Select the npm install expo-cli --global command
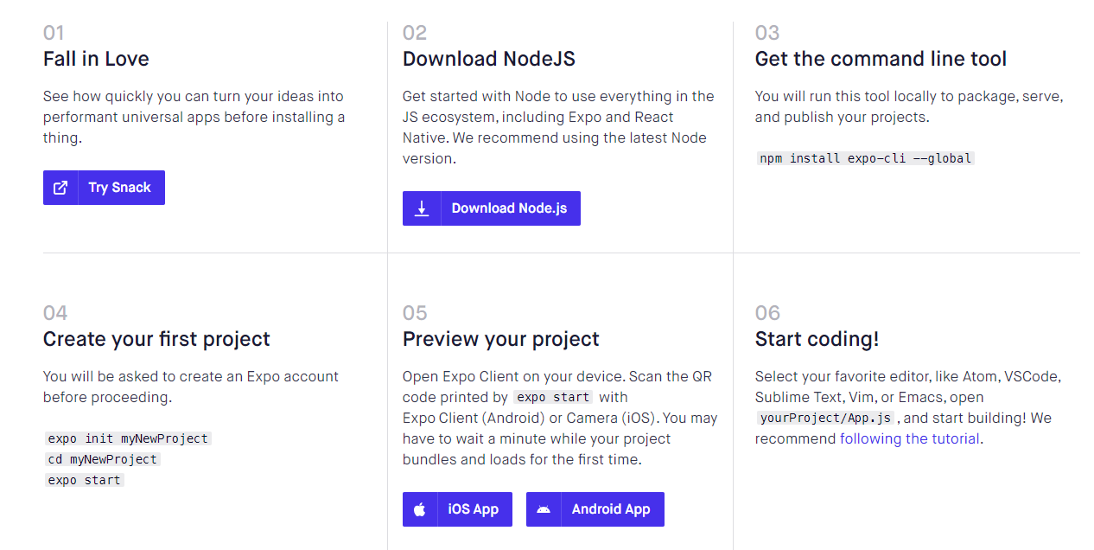This screenshot has width=1094, height=550. pos(866,158)
